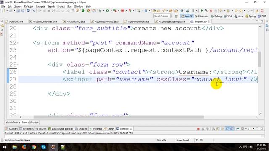Open the Debug button dropdown arrow
Image resolution: width=269 pixels, height=151 pixels.
tap(103, 10)
